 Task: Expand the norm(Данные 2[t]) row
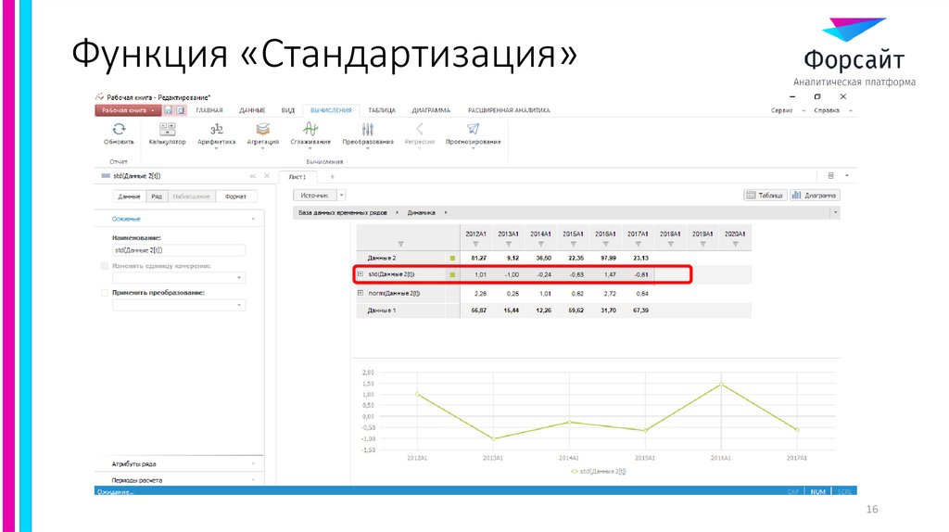(361, 293)
